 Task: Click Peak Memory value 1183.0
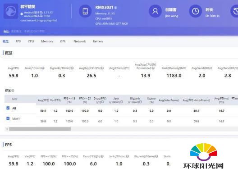(174, 75)
